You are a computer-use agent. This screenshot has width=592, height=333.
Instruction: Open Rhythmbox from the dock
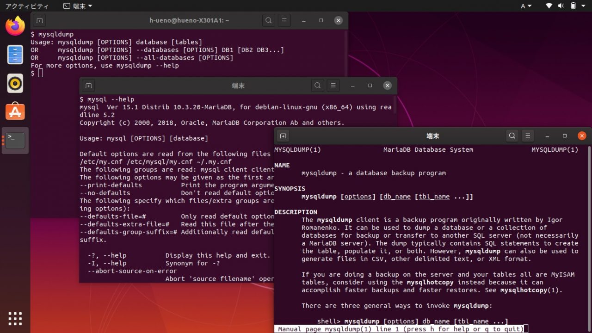15,82
